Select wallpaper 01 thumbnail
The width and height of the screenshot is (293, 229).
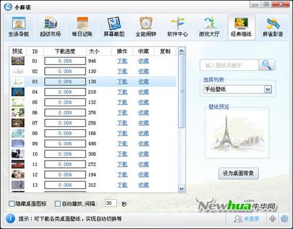(x=18, y=61)
